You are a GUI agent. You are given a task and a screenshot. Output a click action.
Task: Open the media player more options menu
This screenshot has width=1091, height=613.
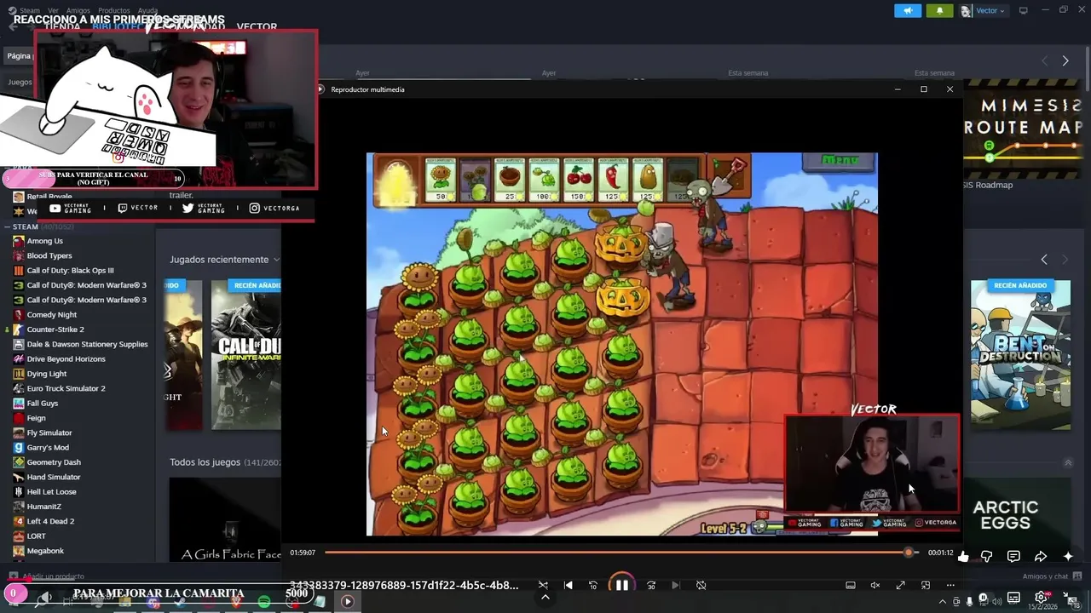(950, 585)
